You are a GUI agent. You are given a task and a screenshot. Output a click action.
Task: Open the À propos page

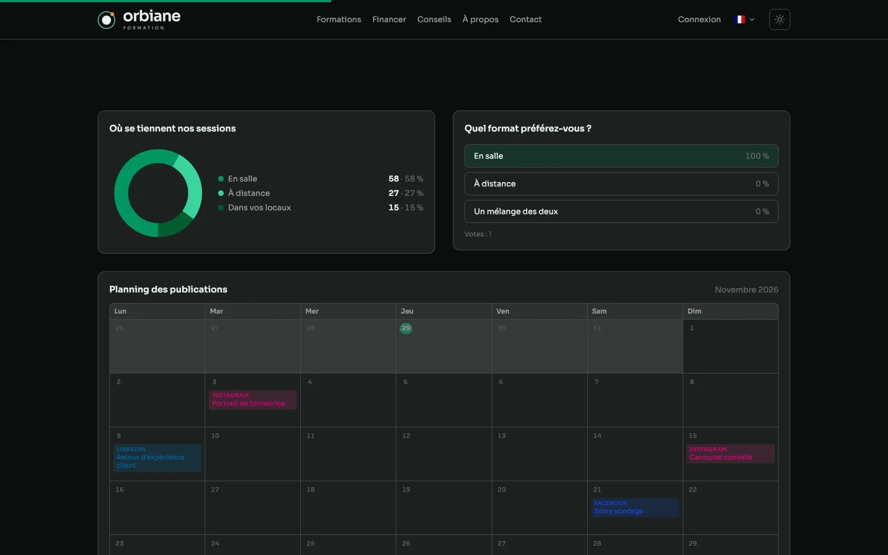tap(480, 19)
